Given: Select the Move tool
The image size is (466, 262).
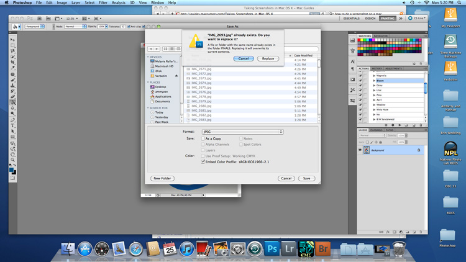Looking at the screenshot, I should click(12, 40).
